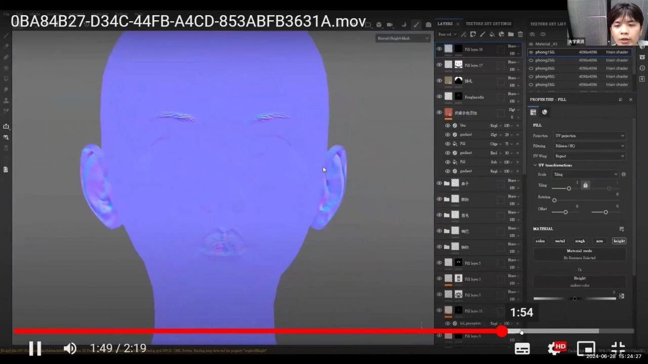648x364 pixels.
Task: Click the camera screenshot icon above viewport
Action: 428,24
